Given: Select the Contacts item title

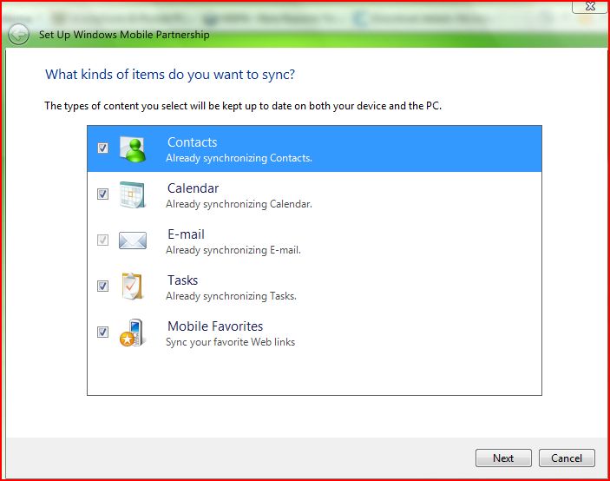Looking at the screenshot, I should point(192,142).
